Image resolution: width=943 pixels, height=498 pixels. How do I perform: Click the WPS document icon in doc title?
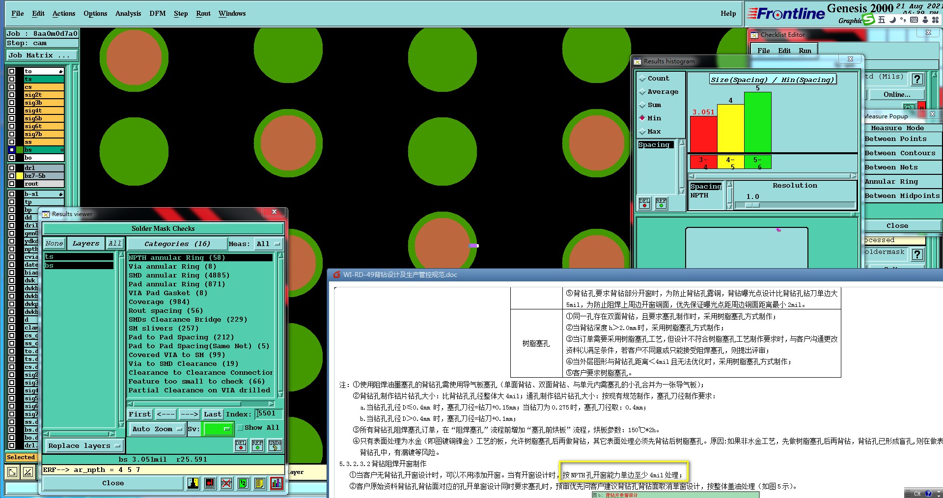336,275
